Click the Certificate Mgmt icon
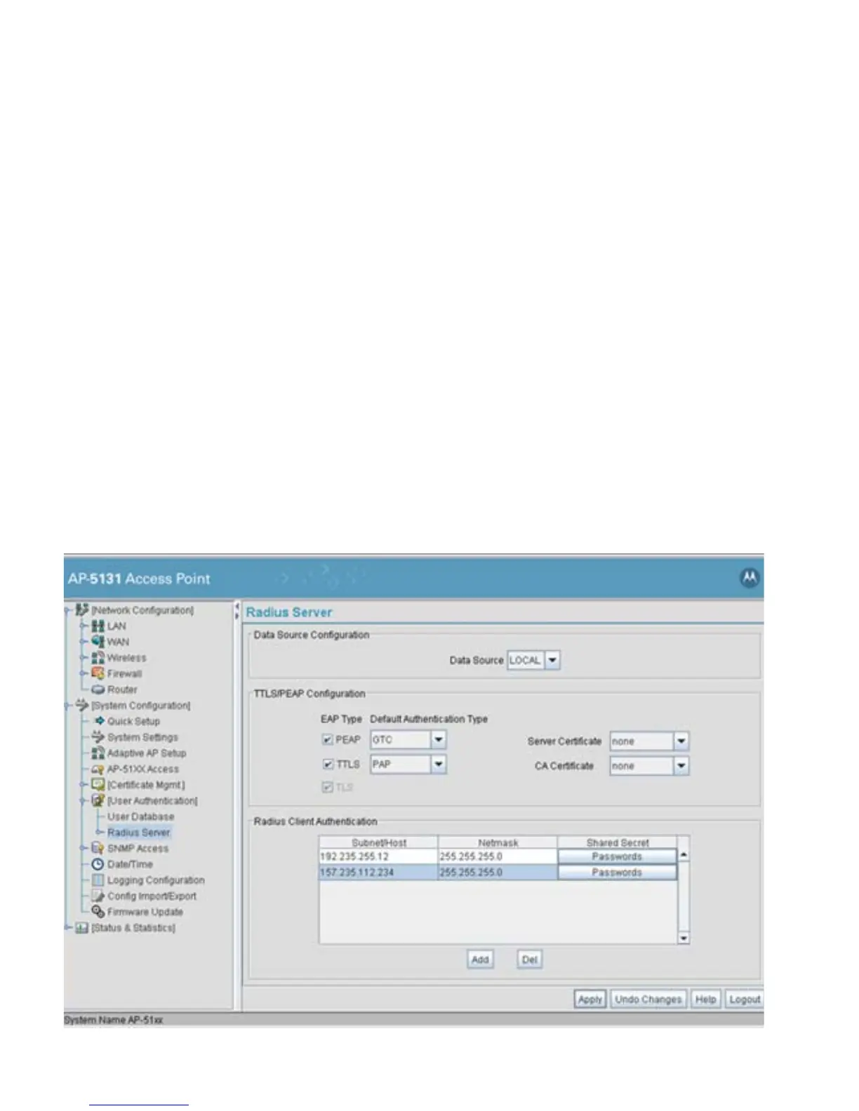The width and height of the screenshot is (859, 1111). point(98,785)
